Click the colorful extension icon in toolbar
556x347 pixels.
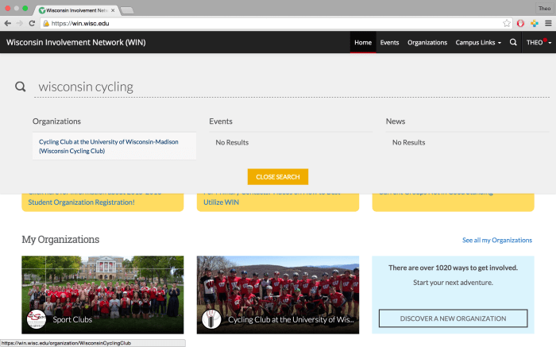coord(534,24)
